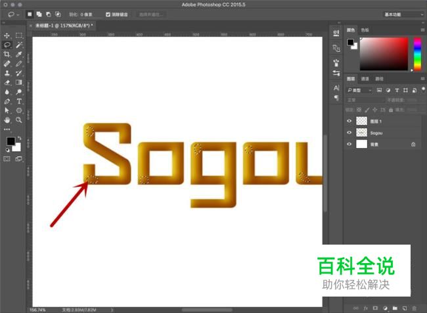
Task: Open the History panel icon
Action: click(x=336, y=34)
